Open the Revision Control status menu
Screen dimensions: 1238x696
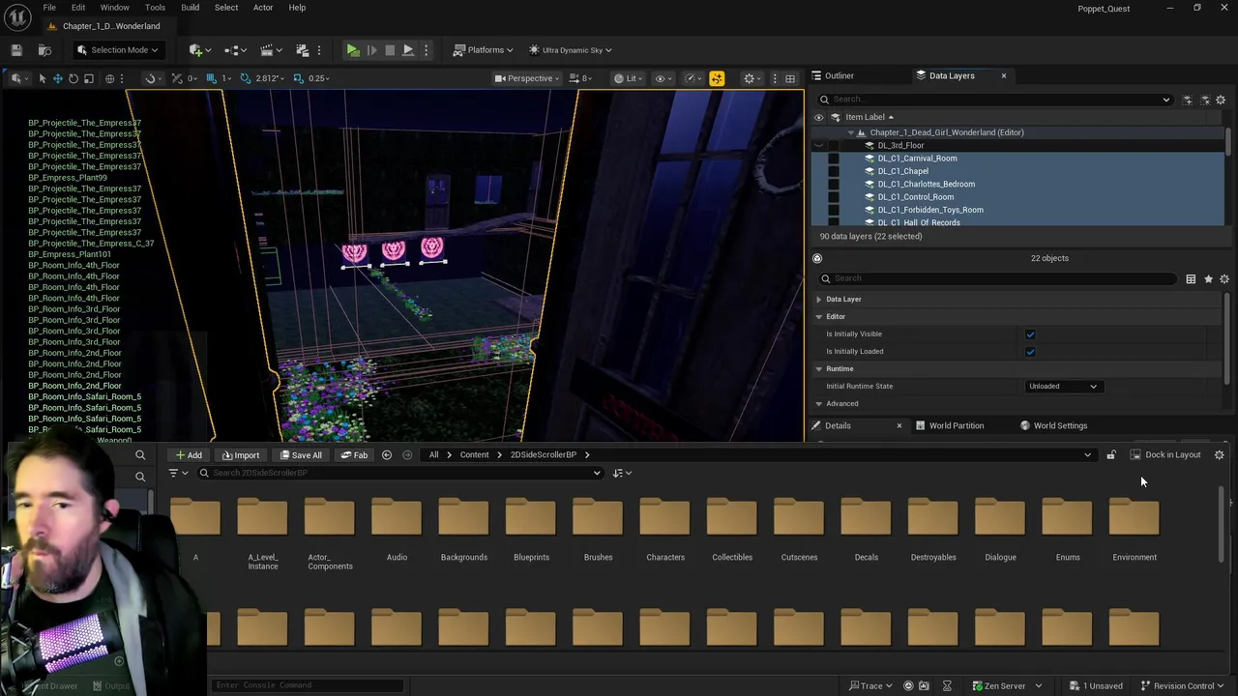pyautogui.click(x=1183, y=686)
